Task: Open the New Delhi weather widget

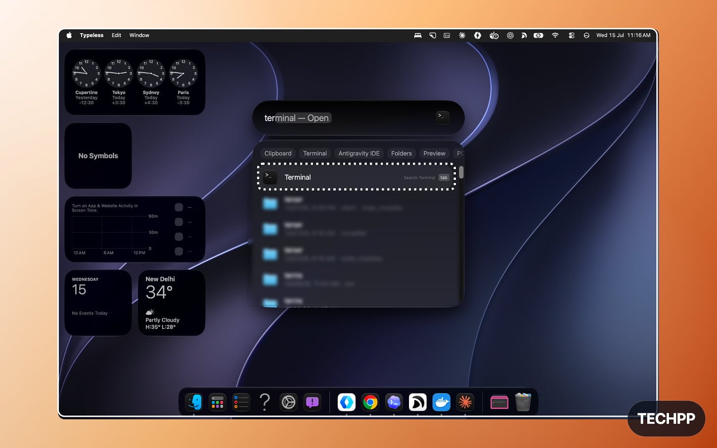Action: pyautogui.click(x=172, y=303)
